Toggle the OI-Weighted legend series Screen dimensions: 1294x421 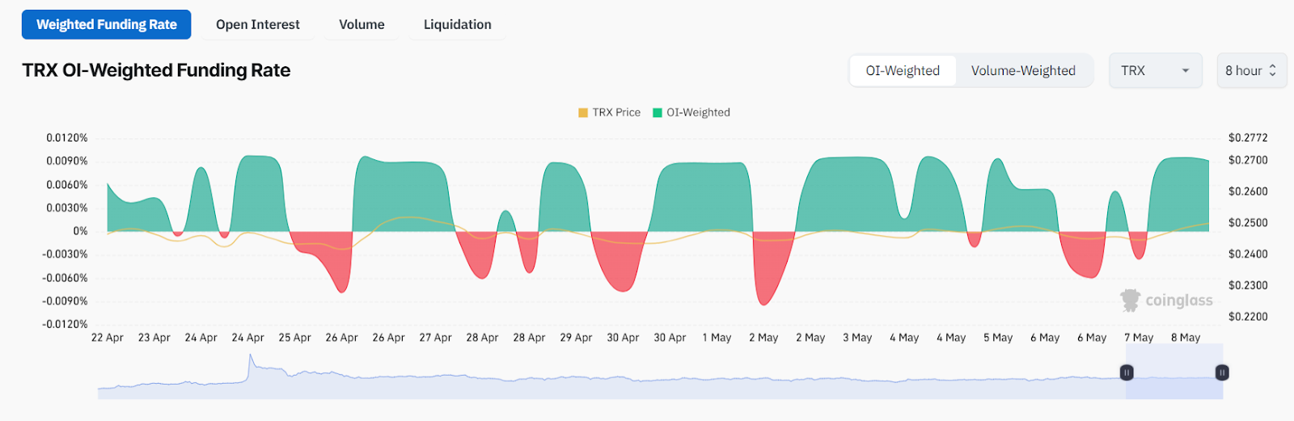[x=691, y=112]
